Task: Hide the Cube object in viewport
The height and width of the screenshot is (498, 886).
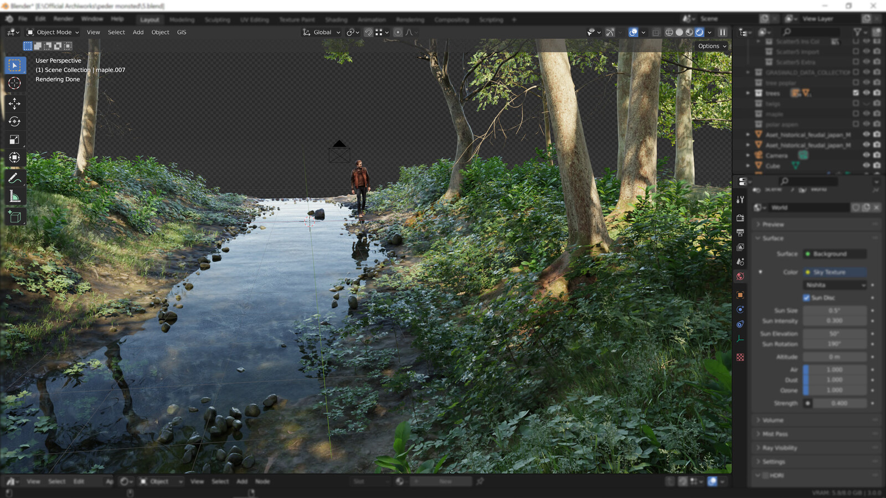Action: pos(867,165)
